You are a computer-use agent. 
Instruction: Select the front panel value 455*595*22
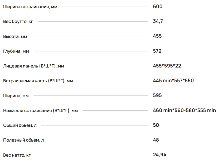point(167,66)
